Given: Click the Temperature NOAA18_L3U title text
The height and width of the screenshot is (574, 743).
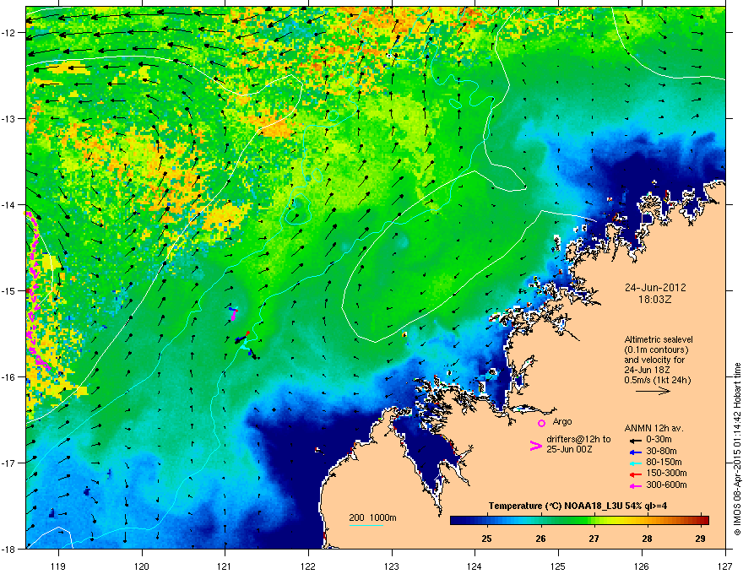Looking at the screenshot, I should (578, 506).
